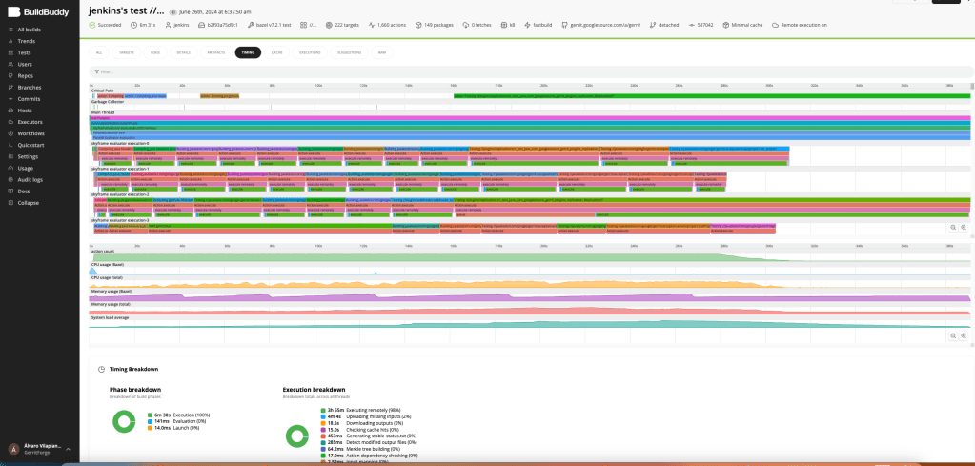975x466 pixels.
Task: Click the Usage chart icon
Action: 10,168
